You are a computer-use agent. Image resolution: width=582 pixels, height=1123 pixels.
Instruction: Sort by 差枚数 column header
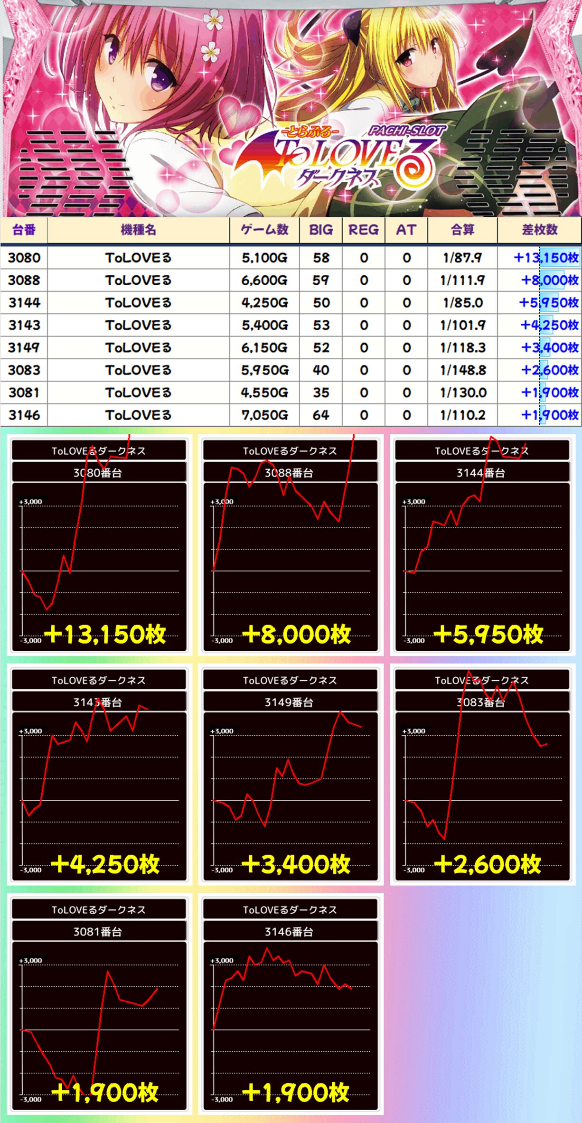[x=539, y=230]
